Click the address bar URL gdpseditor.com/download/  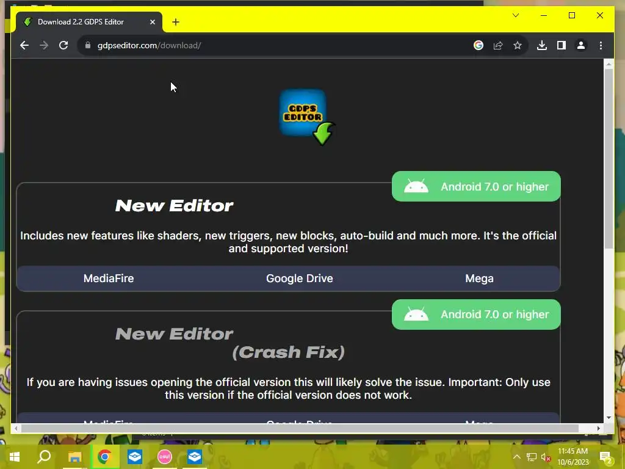click(x=149, y=45)
